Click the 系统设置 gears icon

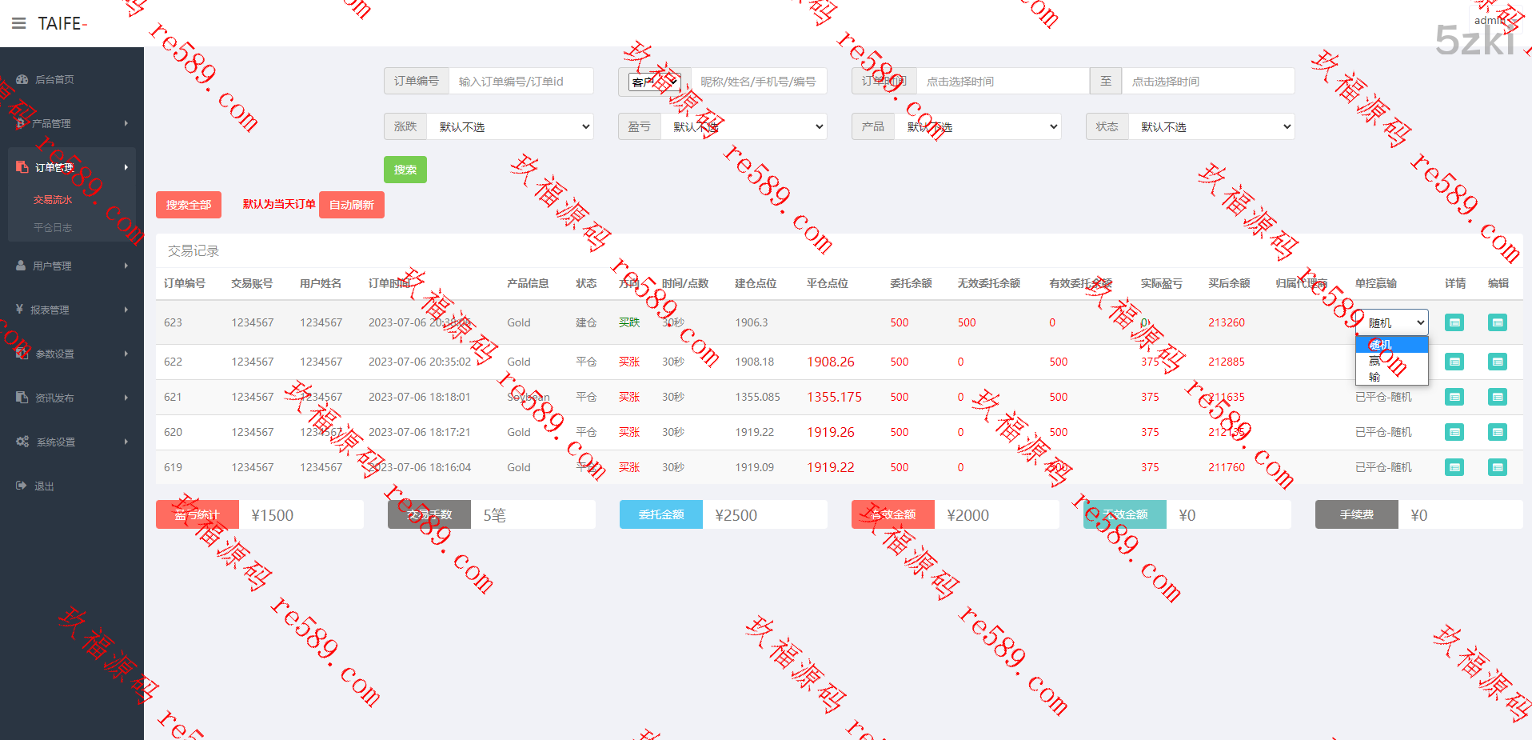22,442
